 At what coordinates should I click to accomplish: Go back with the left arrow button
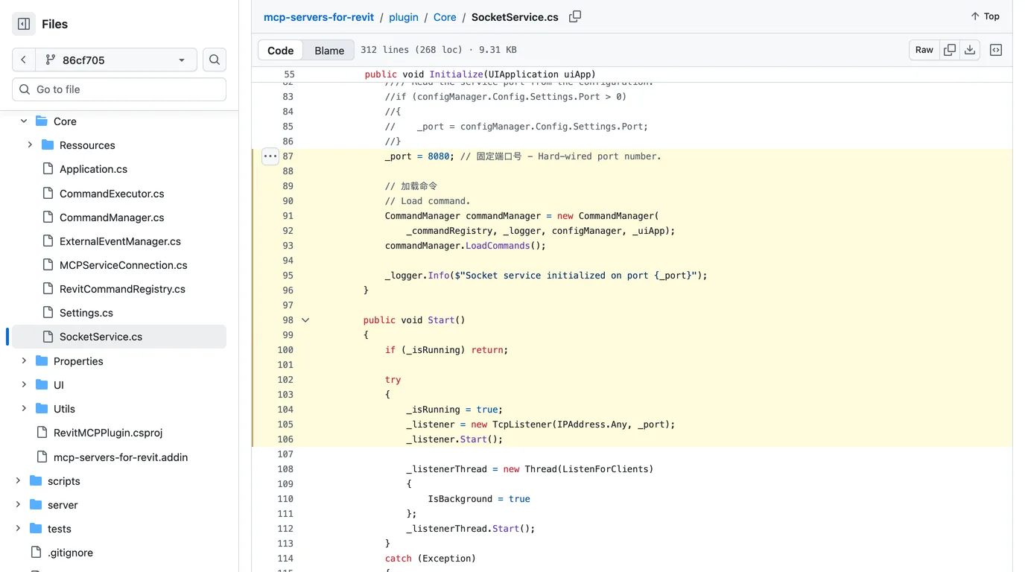[24, 60]
